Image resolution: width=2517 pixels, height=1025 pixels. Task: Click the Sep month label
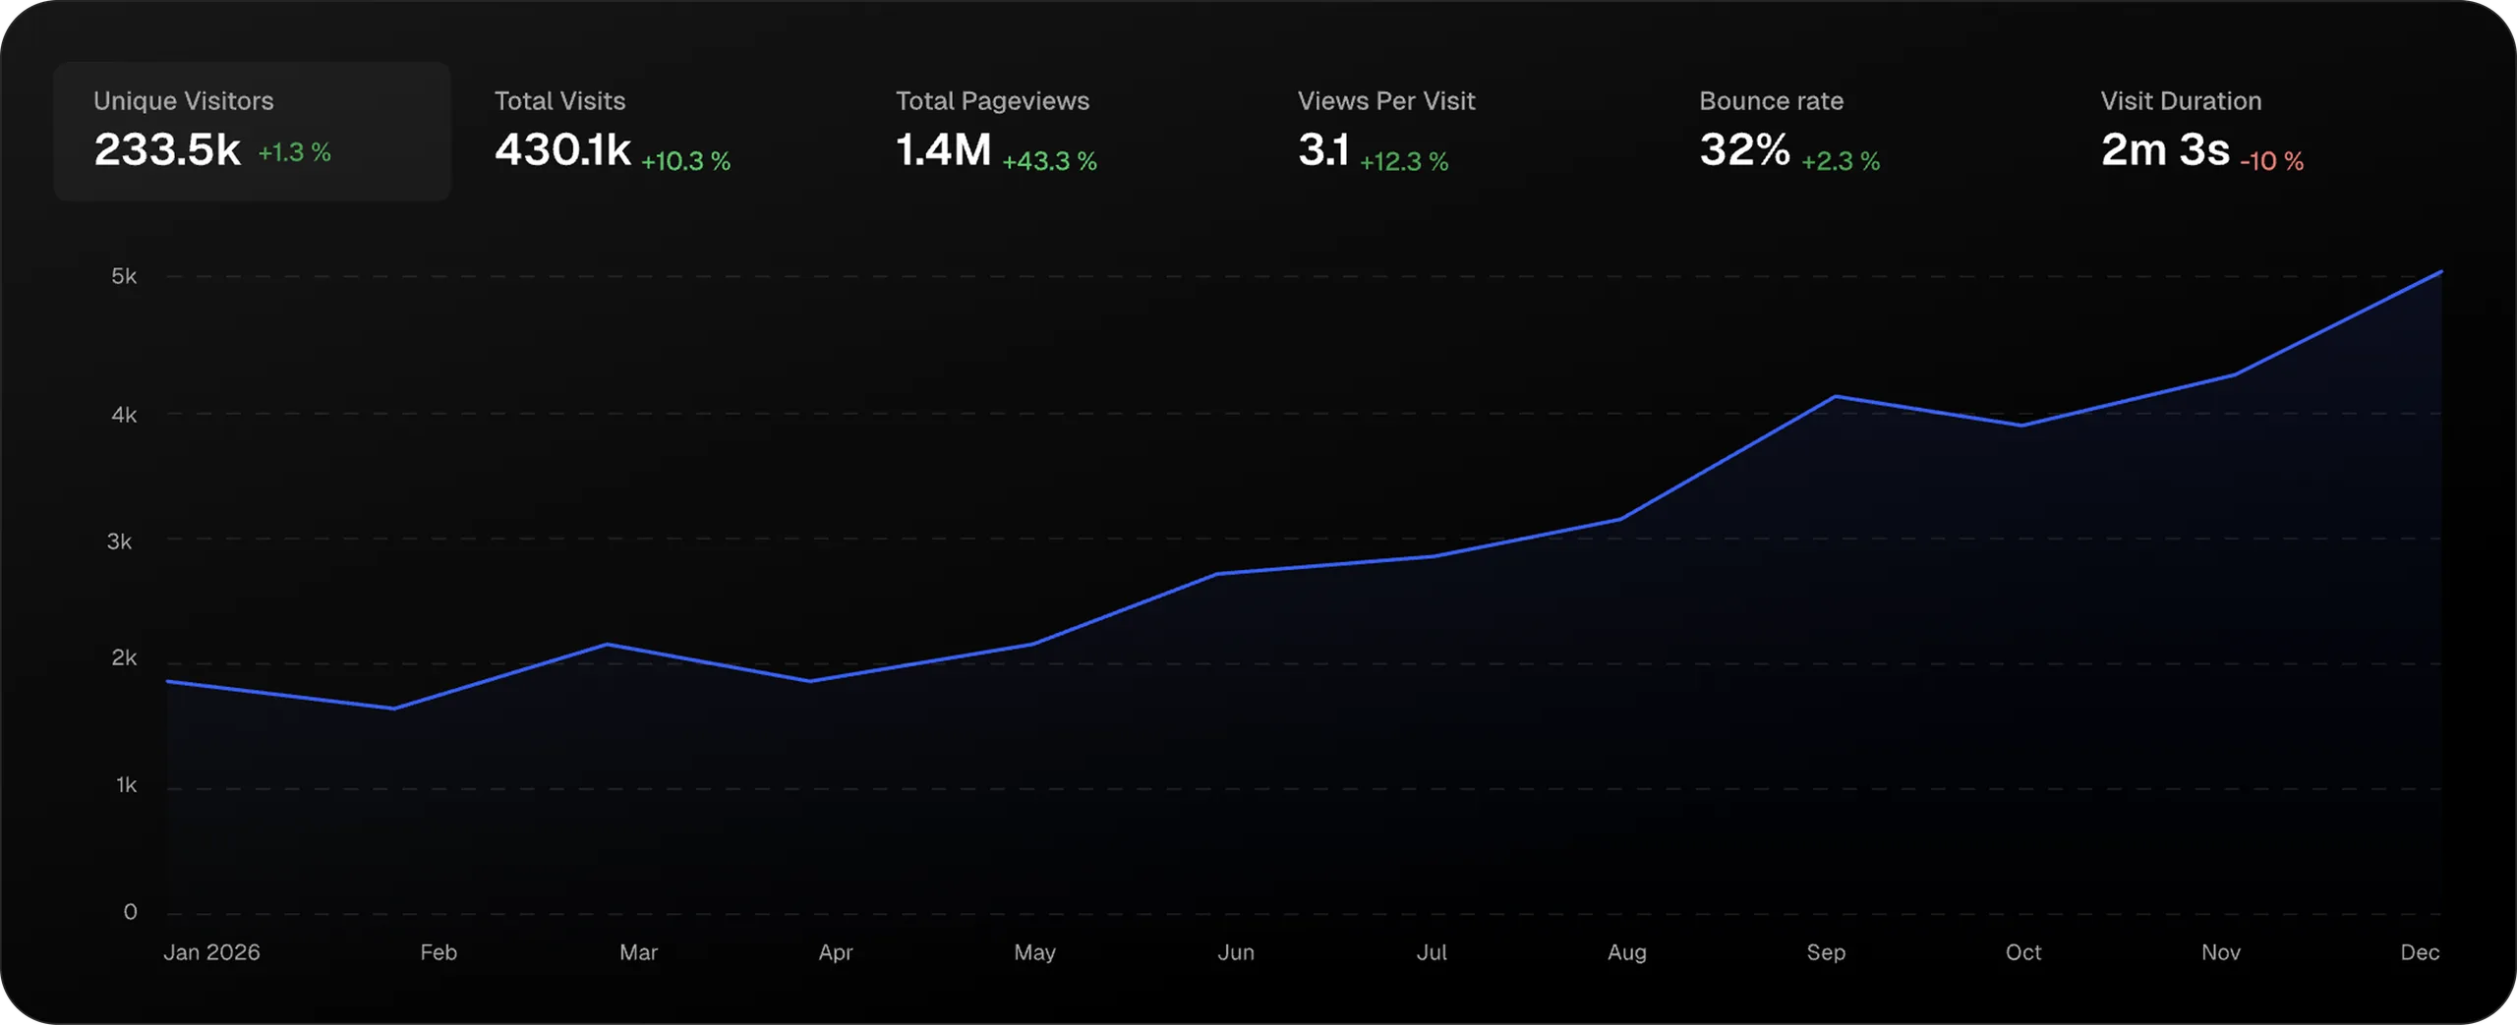[1826, 953]
